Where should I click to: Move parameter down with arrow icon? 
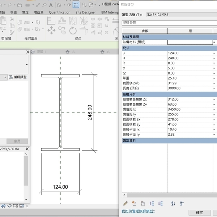pyautogui.click(x=160, y=204)
